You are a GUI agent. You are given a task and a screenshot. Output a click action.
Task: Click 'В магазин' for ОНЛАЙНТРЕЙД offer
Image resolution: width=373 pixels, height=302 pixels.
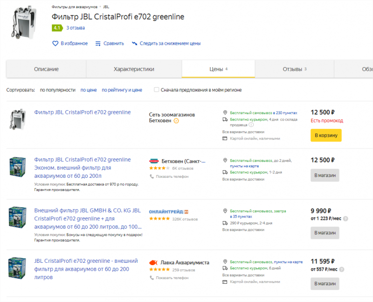tap(325, 233)
